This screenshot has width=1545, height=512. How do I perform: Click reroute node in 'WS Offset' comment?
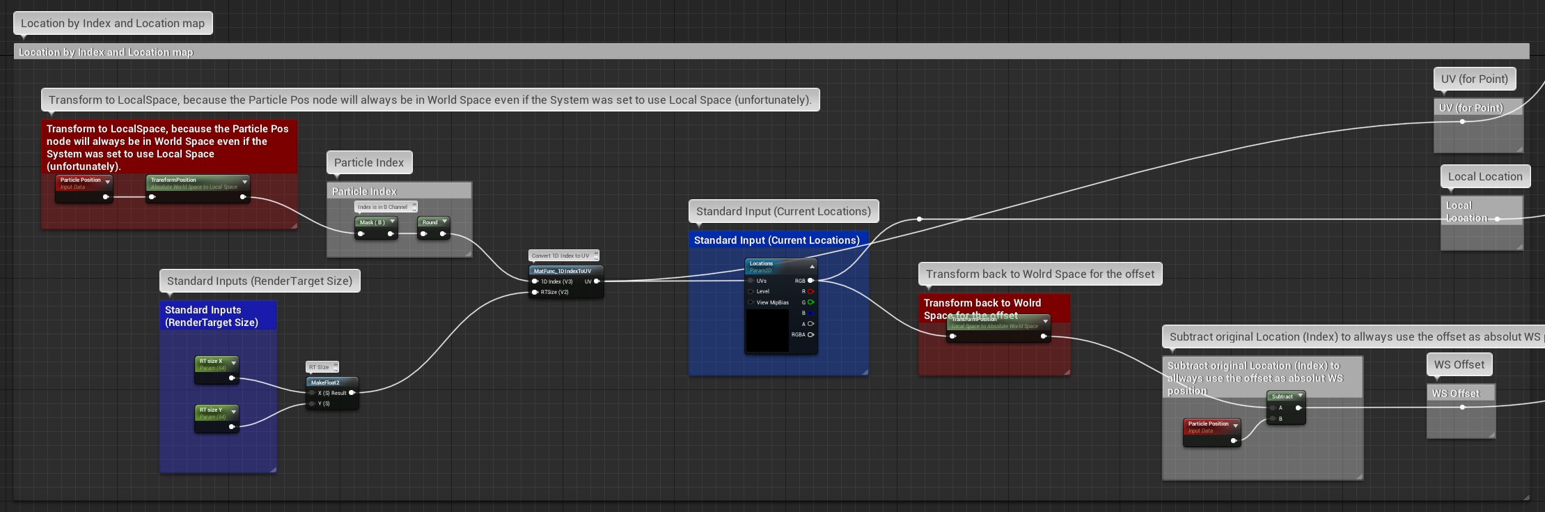click(1462, 408)
